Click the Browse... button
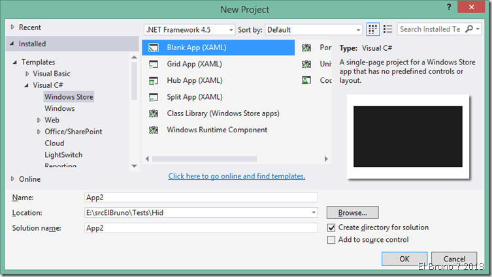Screen dimensions: 492x277 click(x=352, y=212)
